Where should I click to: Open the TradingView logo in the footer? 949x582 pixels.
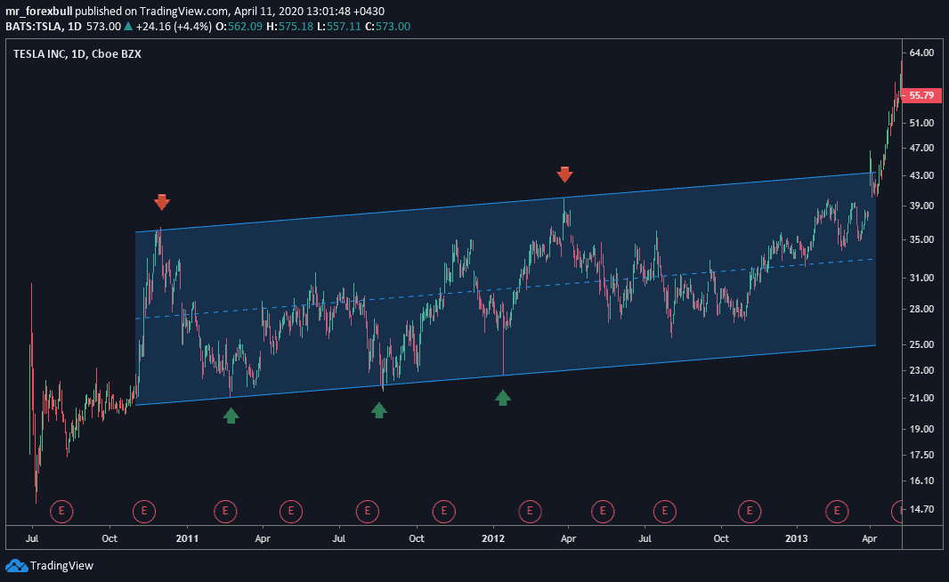[49, 565]
